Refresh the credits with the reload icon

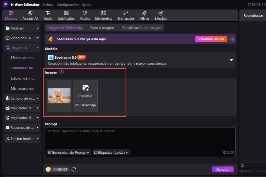73,169
